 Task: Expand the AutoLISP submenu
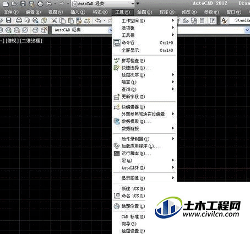point(144,167)
